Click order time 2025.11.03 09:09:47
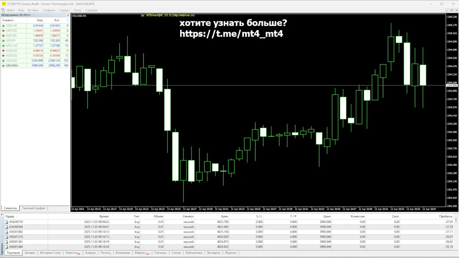459x258 pixels. coord(96,227)
